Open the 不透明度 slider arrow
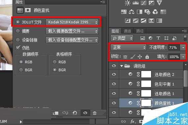Viewport: 188px width, 125px height. tap(183, 47)
